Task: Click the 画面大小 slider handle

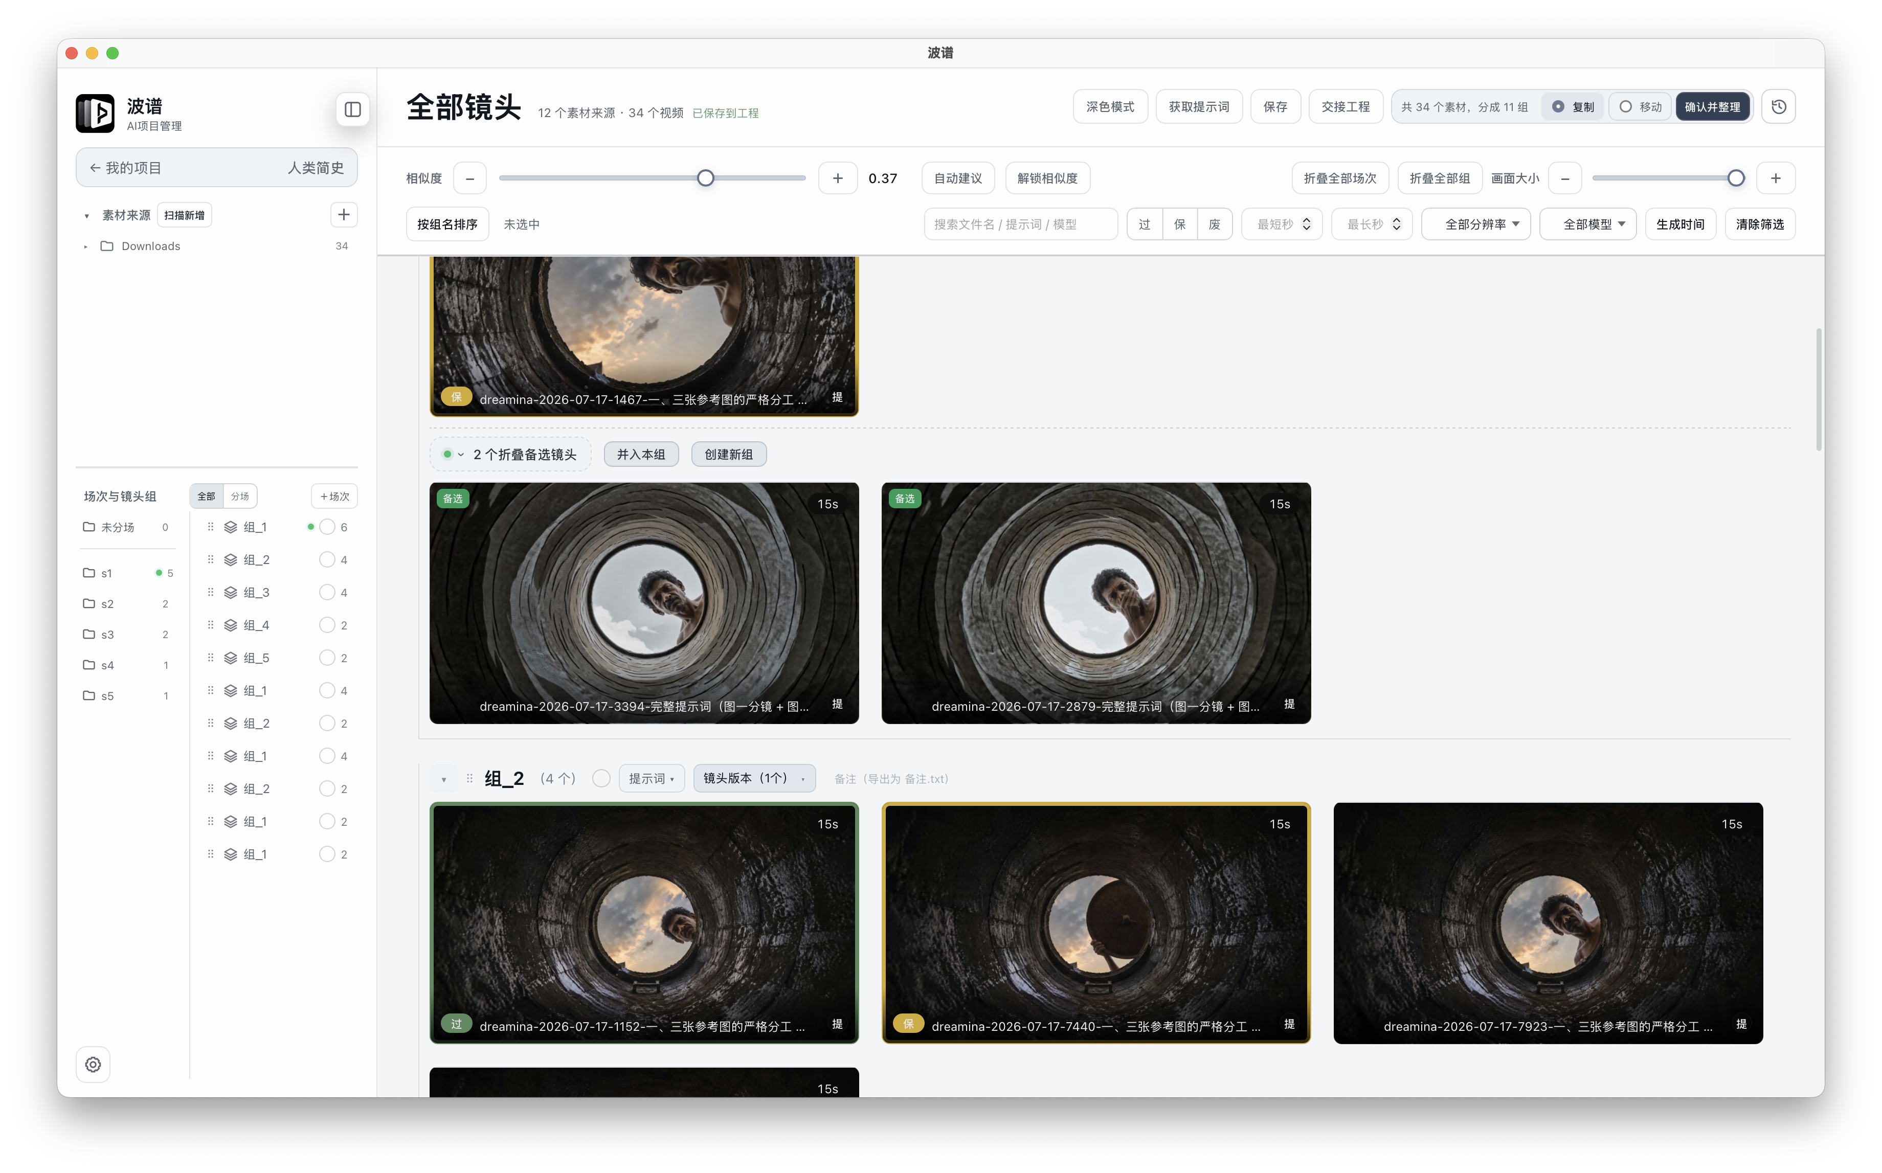Action: click(1736, 178)
